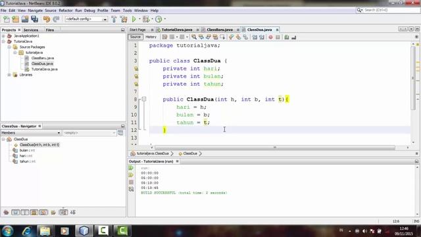The width and height of the screenshot is (421, 237).
Task: Click Find Selection magnifier in editor toolbar
Action: coord(193,37)
